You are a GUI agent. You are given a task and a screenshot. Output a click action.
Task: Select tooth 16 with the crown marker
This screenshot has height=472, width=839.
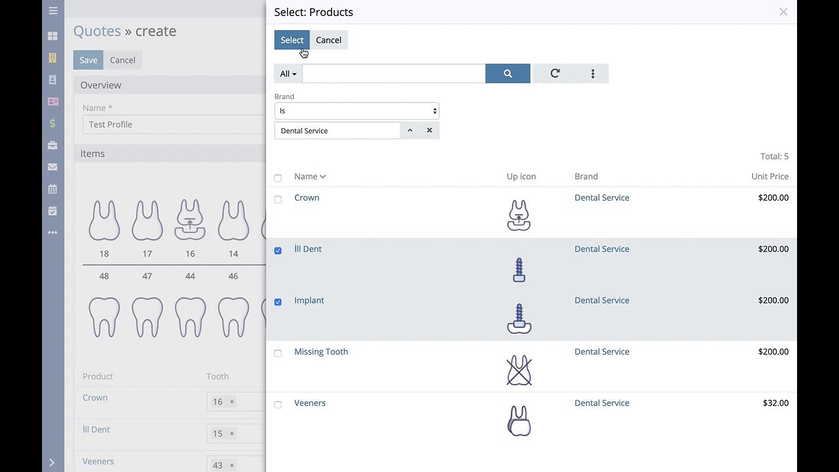[x=190, y=220]
